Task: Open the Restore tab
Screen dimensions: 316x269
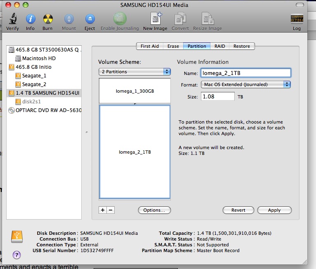Action: [x=242, y=46]
